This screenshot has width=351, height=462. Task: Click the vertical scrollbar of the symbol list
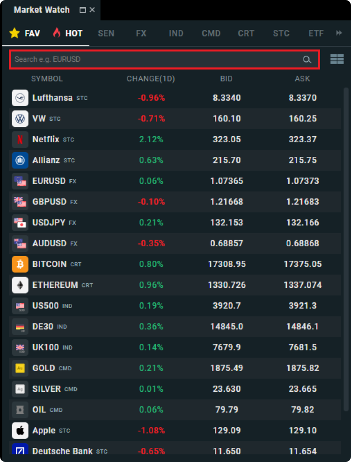click(x=346, y=234)
